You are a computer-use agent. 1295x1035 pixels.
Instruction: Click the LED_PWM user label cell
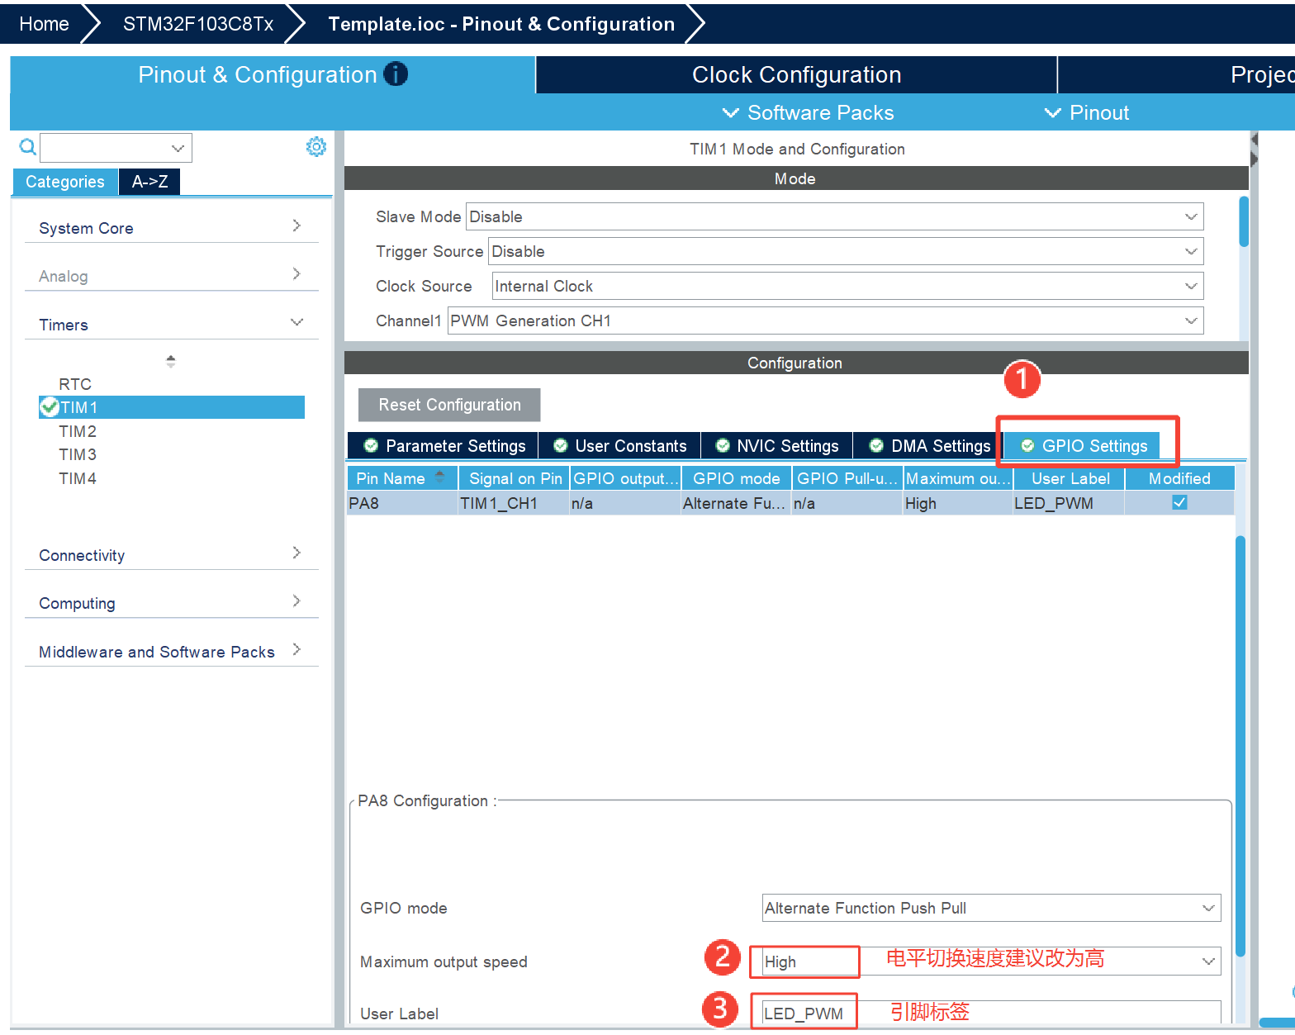pos(1068,503)
